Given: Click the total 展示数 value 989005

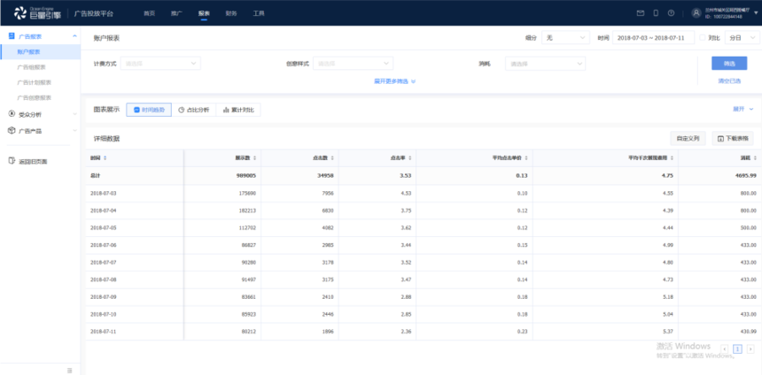Looking at the screenshot, I should tap(246, 176).
